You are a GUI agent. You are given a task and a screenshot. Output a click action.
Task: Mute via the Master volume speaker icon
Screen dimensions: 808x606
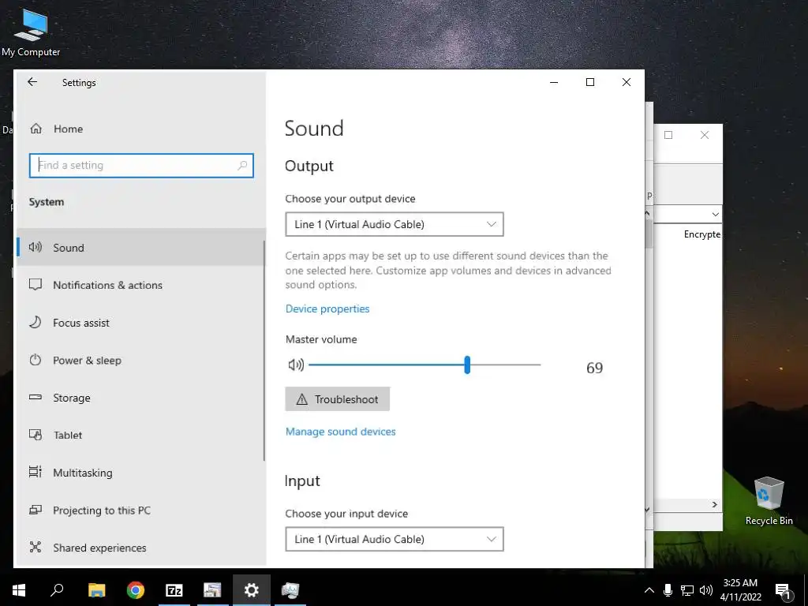(x=296, y=365)
